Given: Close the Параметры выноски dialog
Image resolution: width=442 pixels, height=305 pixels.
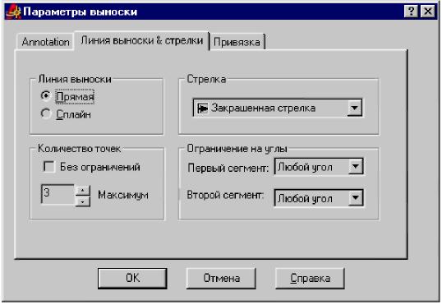Looking at the screenshot, I should pyautogui.click(x=428, y=12).
